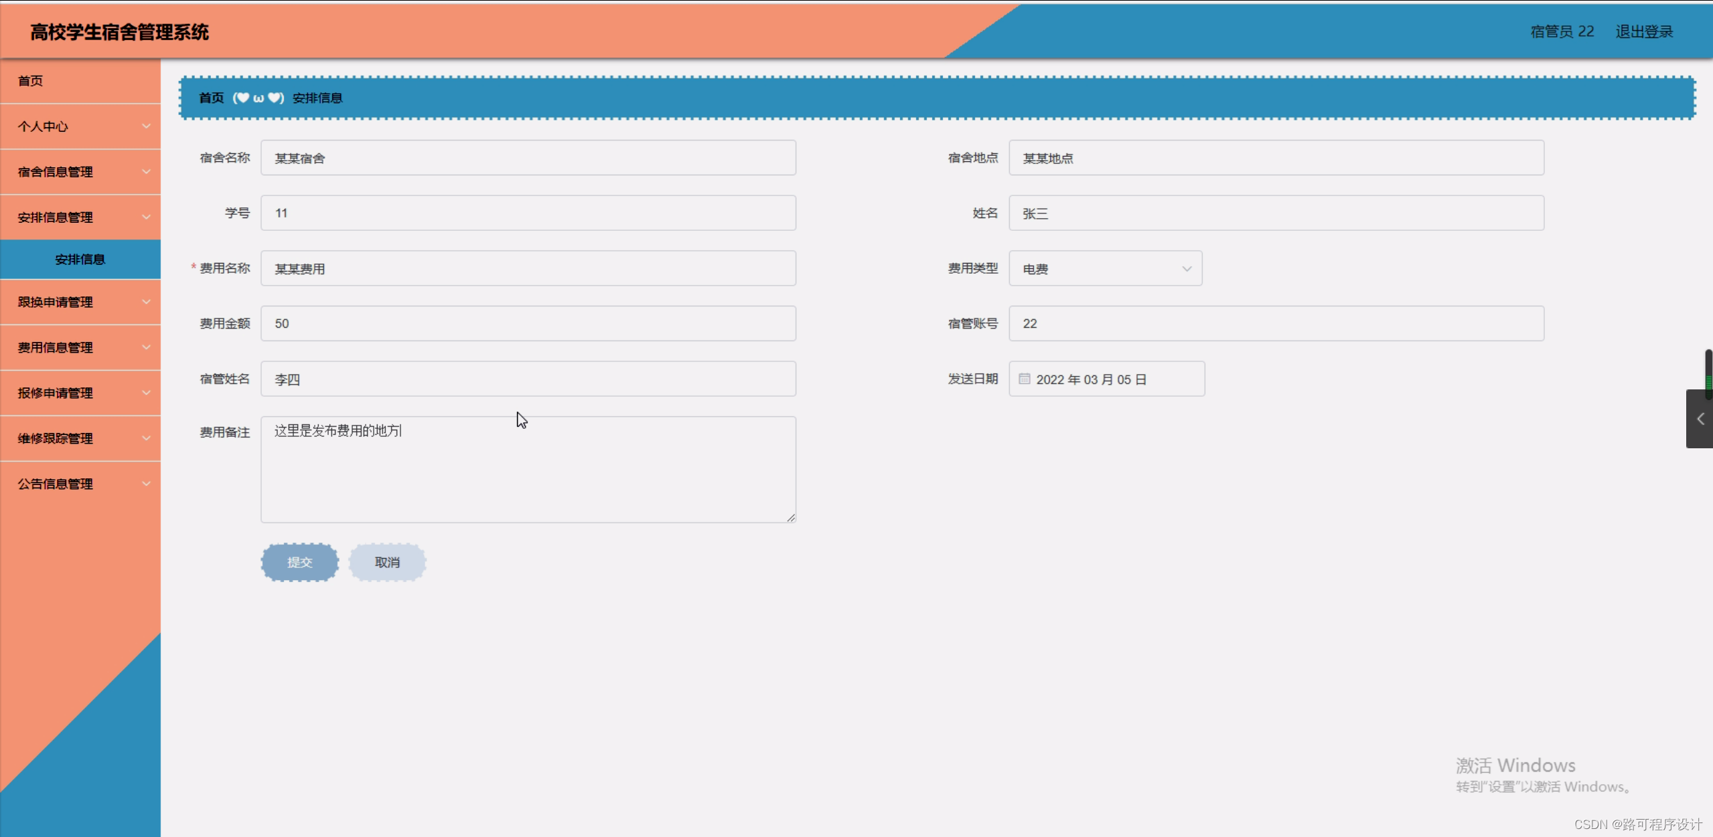Expand the 公告信息管理 section
Image resolution: width=1713 pixels, height=837 pixels.
tap(80, 484)
